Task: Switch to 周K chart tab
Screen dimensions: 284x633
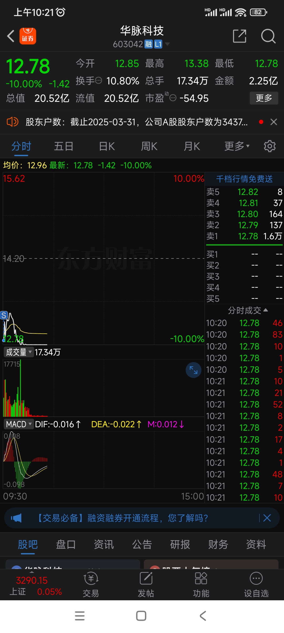Action: click(x=149, y=146)
